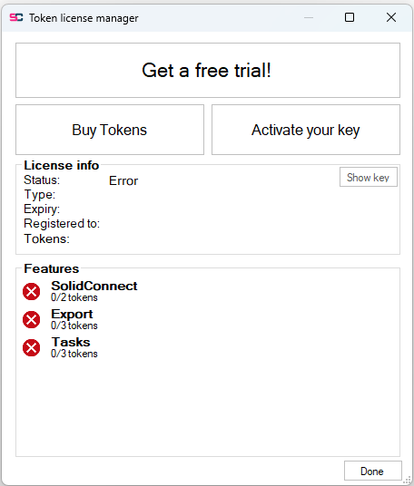Maximize the Token license manager window

pos(350,17)
